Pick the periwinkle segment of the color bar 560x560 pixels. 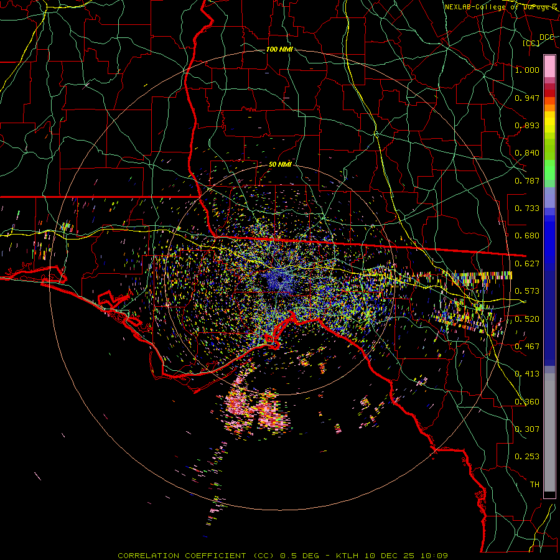pos(549,197)
